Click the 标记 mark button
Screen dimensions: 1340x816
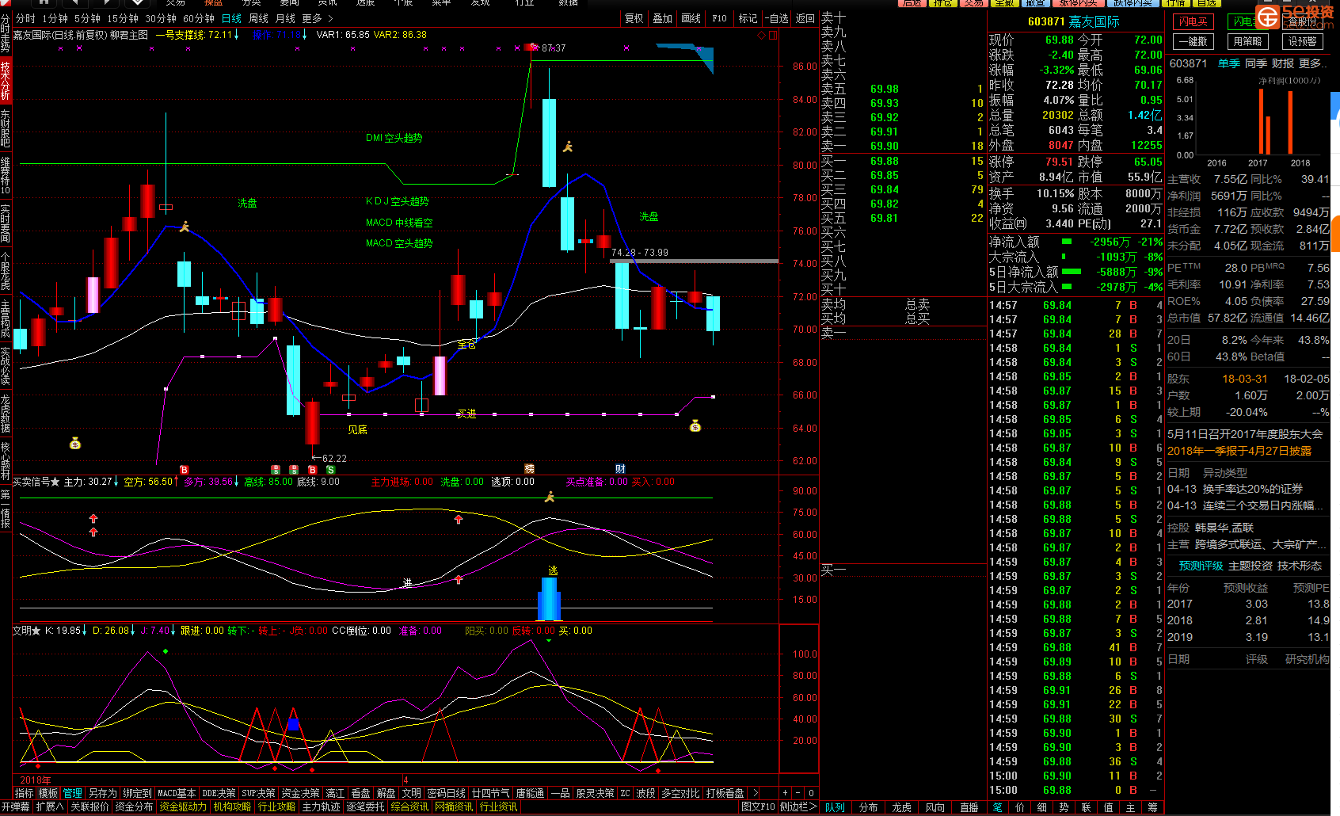coord(748,18)
